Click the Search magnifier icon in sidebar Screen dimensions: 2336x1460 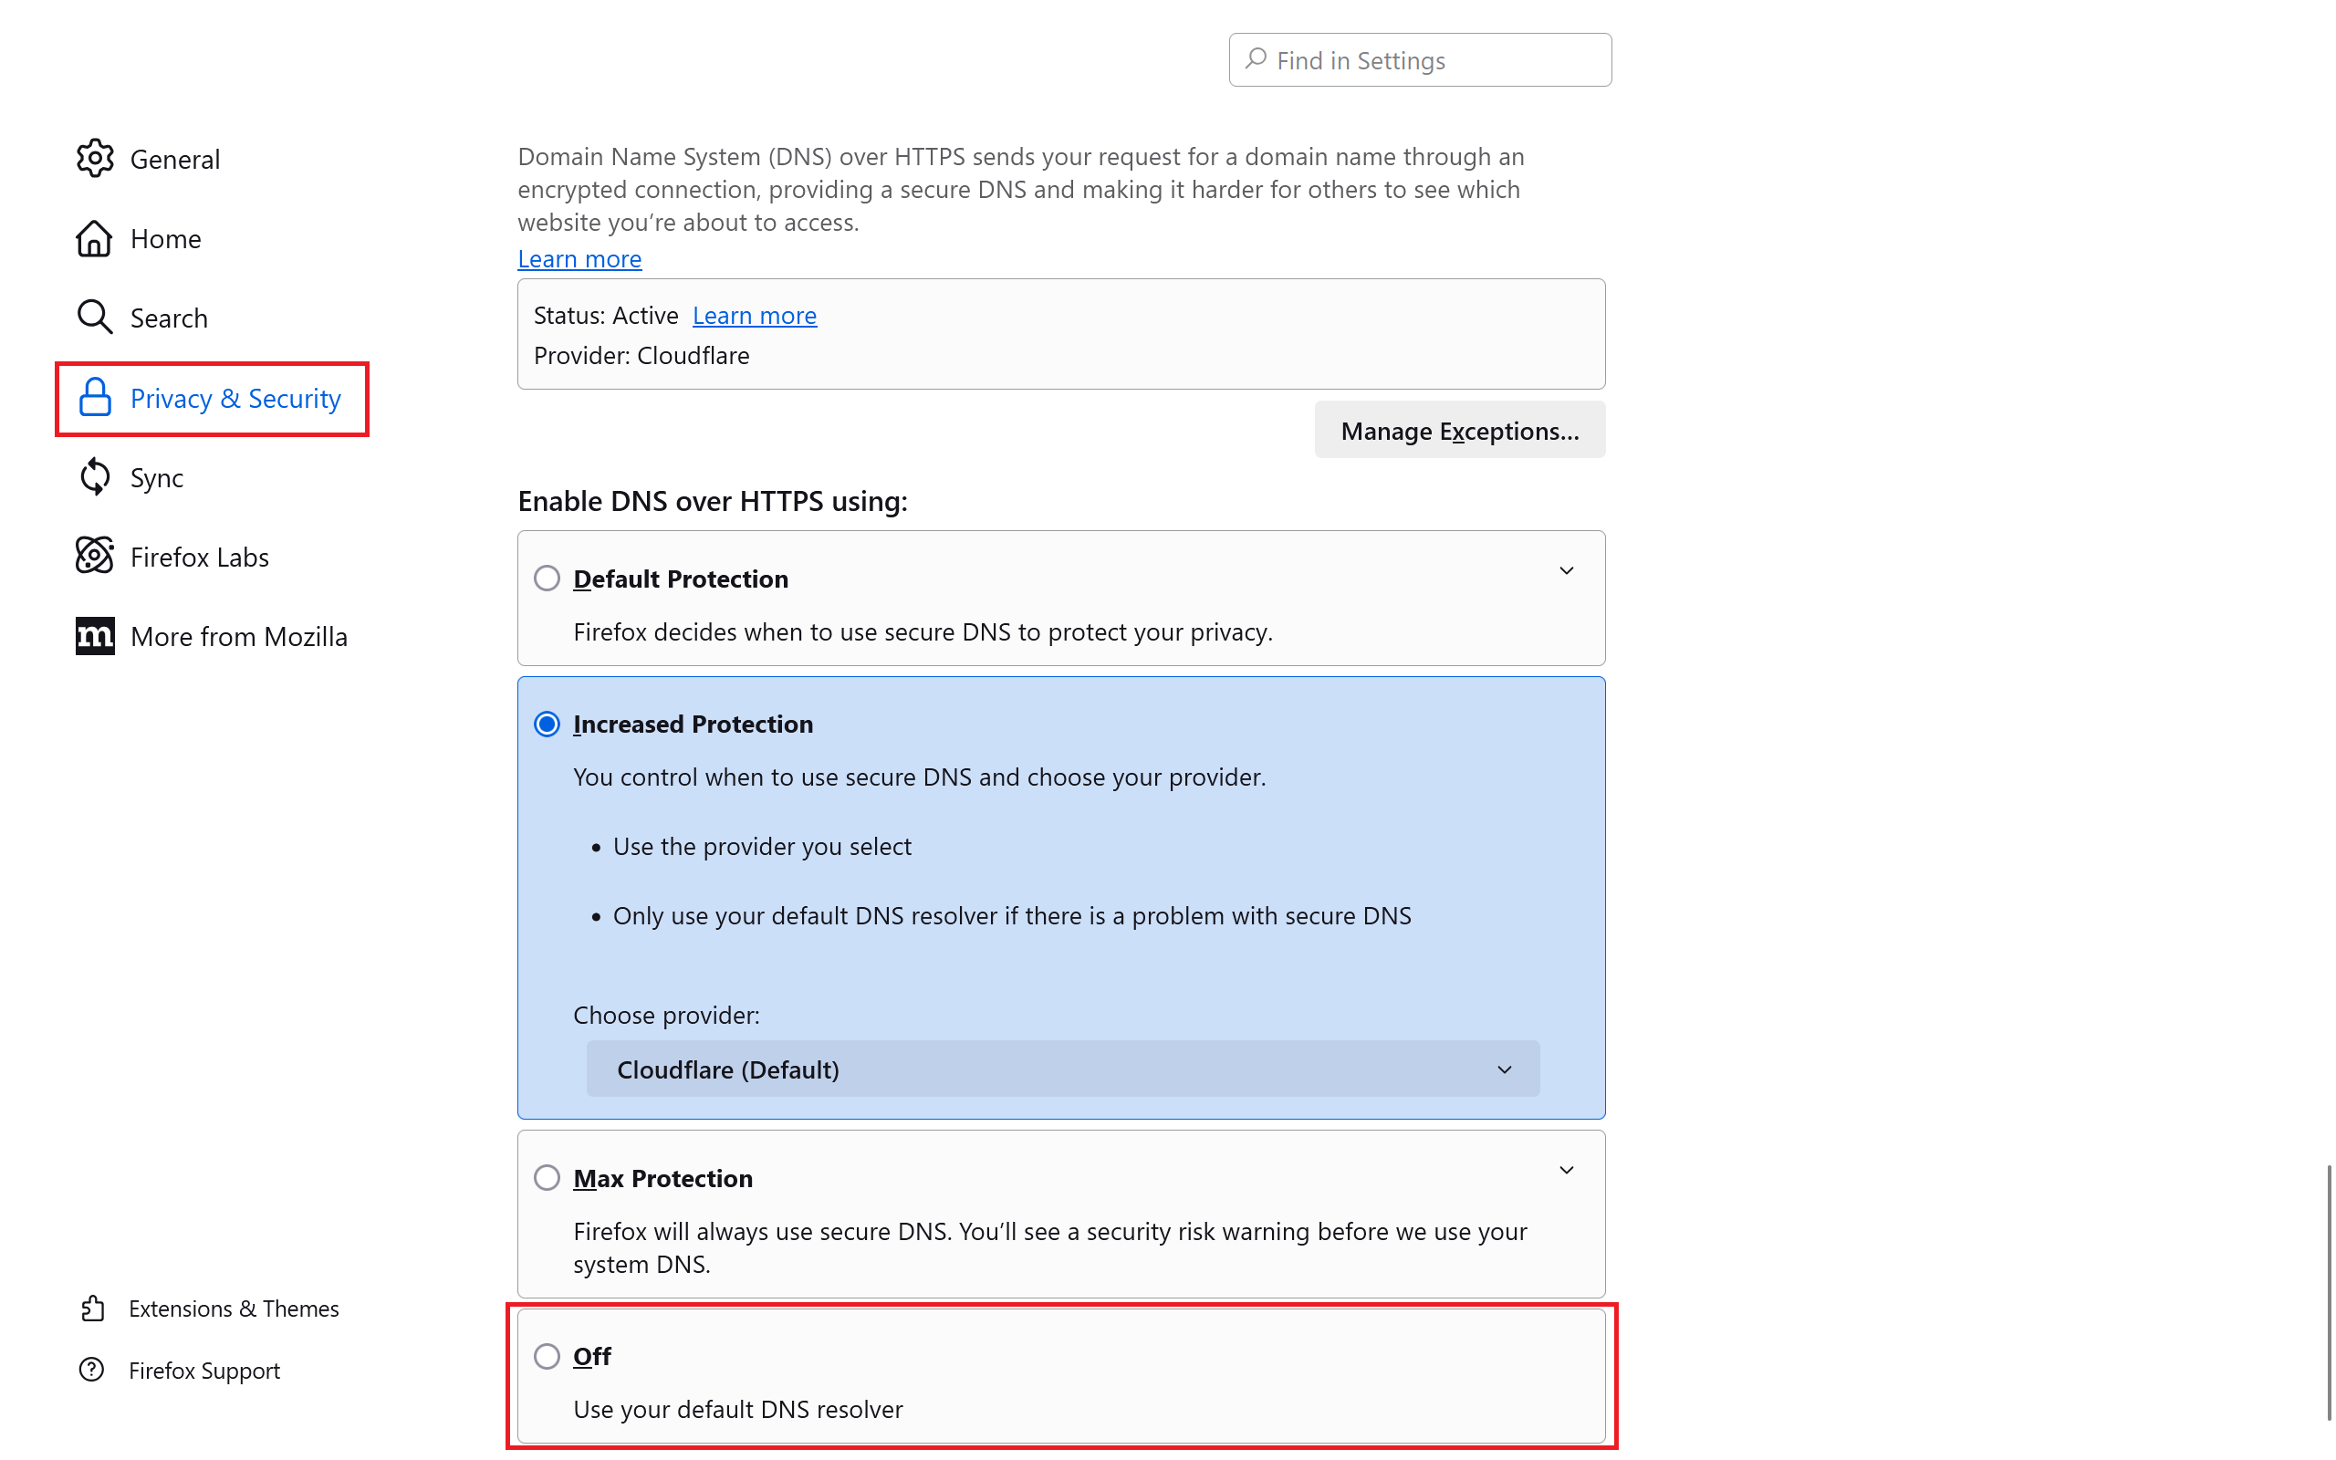[95, 317]
